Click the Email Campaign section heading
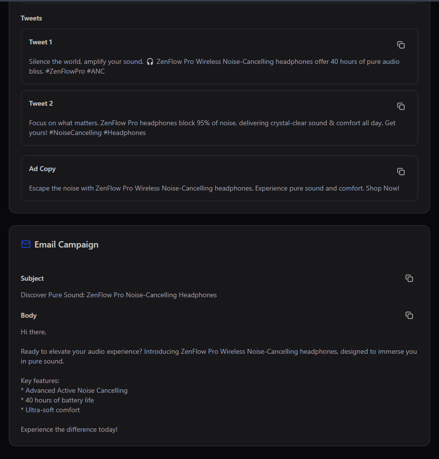The width and height of the screenshot is (439, 459). click(x=66, y=245)
